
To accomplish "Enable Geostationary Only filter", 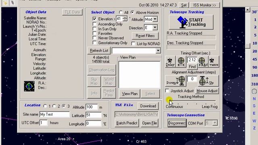I will (x=94, y=43).
